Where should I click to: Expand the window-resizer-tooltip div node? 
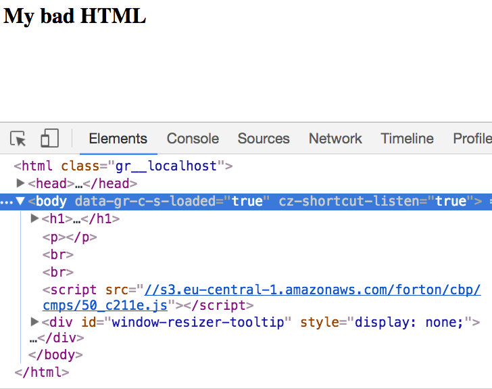[34, 321]
